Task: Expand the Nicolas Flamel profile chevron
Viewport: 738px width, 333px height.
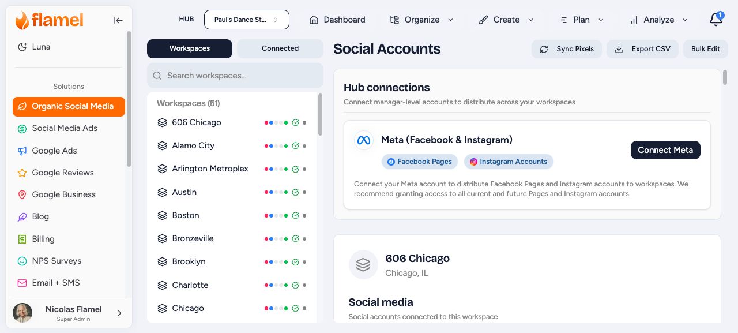Action: tap(119, 313)
